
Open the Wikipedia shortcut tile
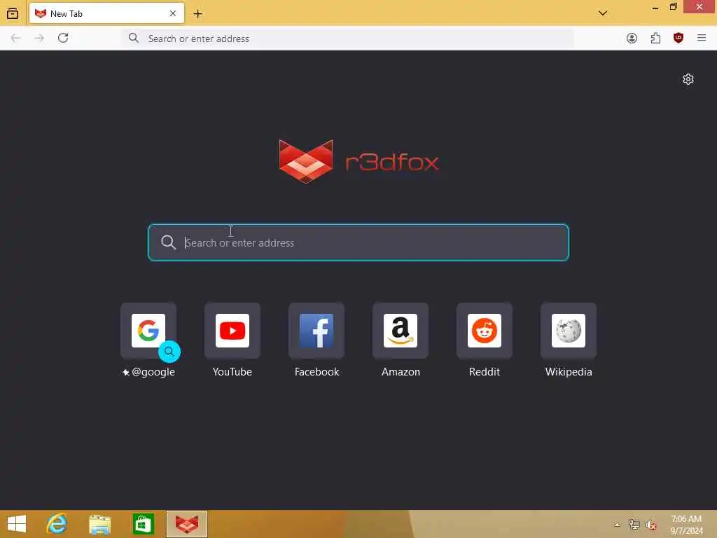[569, 331]
